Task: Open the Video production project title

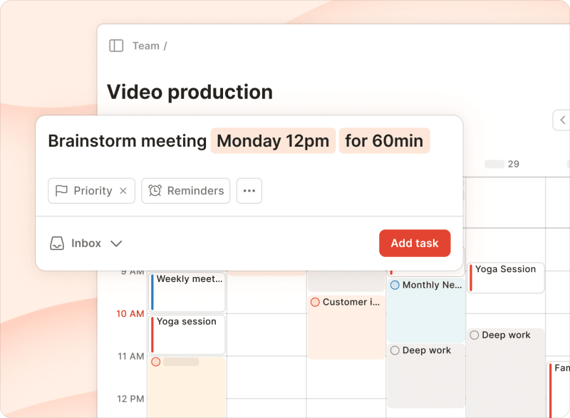Action: (x=190, y=92)
